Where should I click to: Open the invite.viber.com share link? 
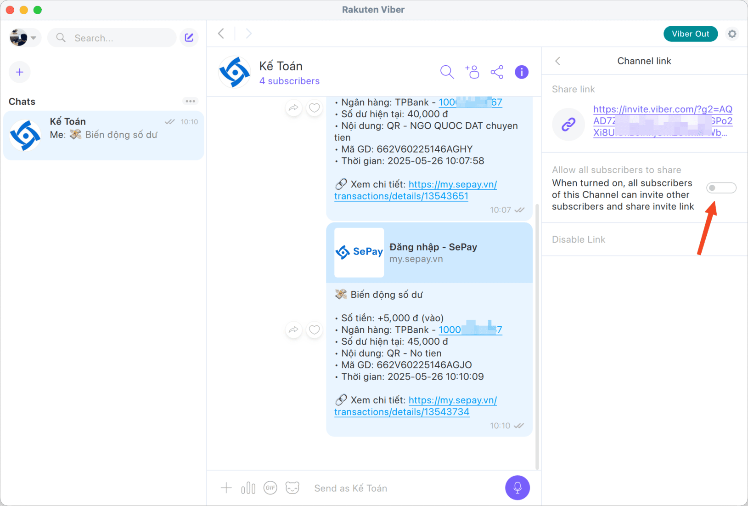[x=663, y=121]
